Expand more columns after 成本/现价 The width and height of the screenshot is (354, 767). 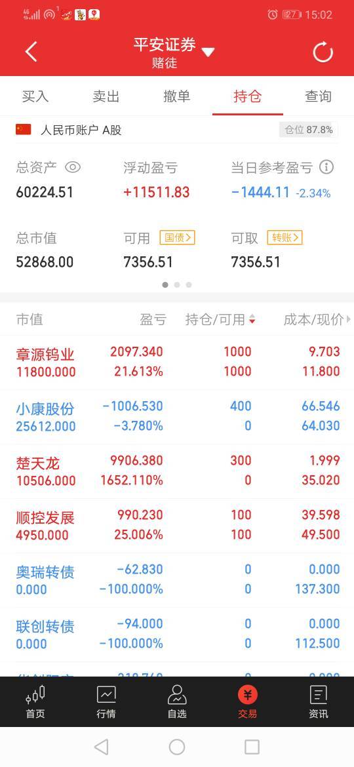click(349, 319)
